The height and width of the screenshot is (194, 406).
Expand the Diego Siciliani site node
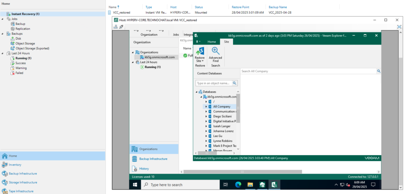click(206, 117)
